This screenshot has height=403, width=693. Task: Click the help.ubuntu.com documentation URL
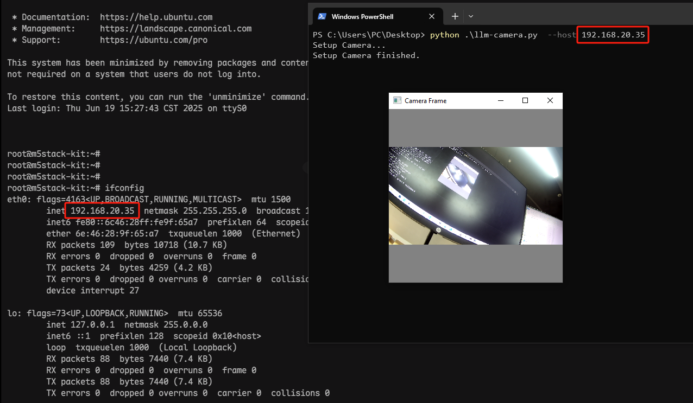click(x=156, y=17)
